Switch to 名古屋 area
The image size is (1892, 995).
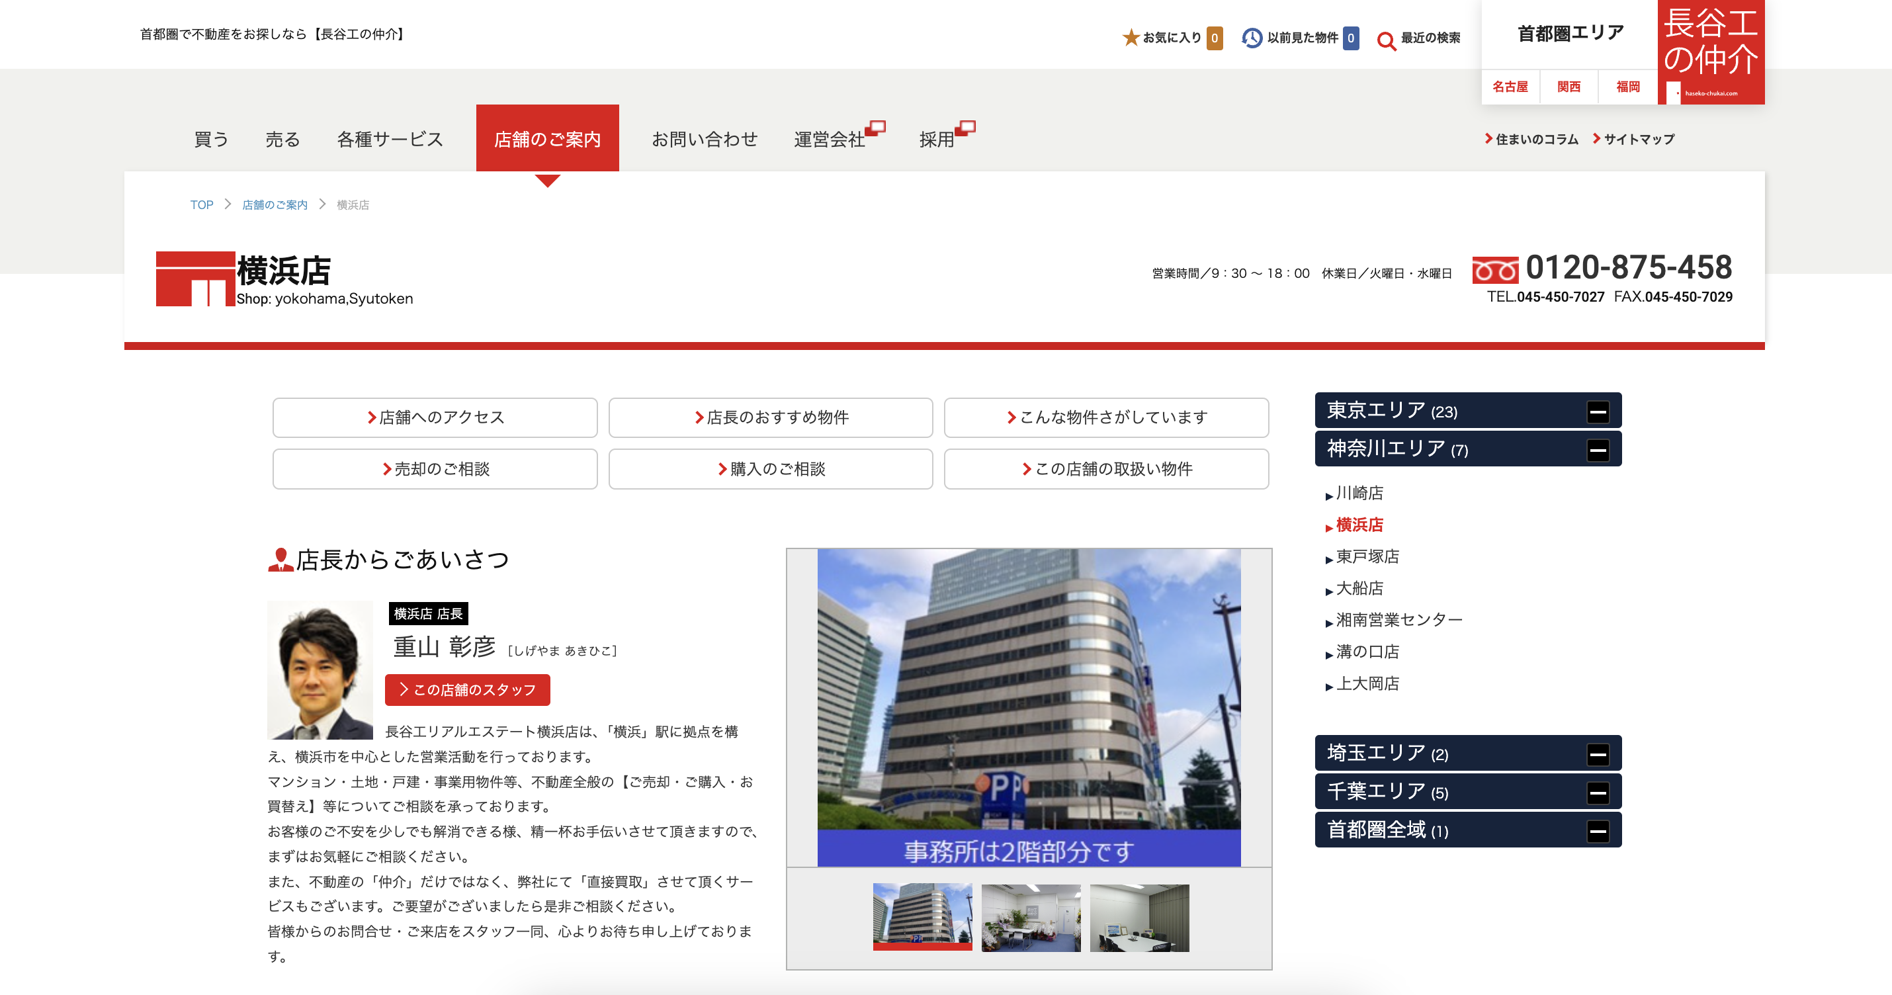1510,87
